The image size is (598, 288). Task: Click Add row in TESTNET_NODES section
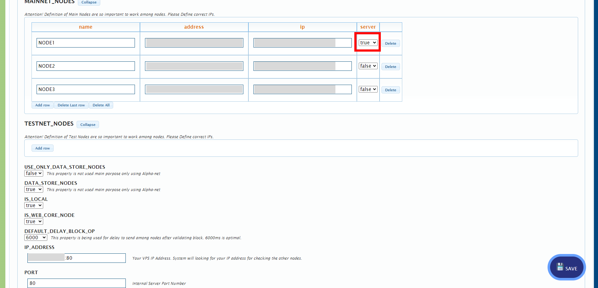click(x=42, y=148)
